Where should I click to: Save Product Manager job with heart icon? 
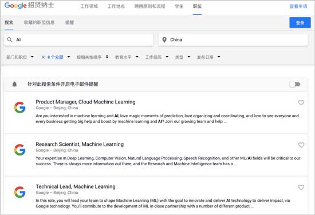coord(301,102)
